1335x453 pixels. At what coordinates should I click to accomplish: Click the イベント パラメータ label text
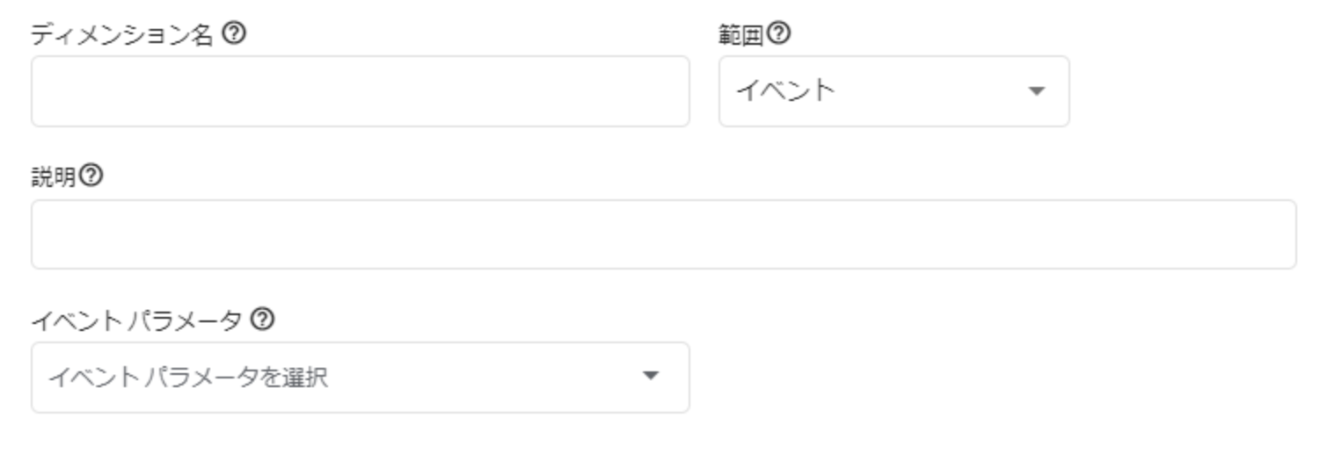[x=136, y=320]
